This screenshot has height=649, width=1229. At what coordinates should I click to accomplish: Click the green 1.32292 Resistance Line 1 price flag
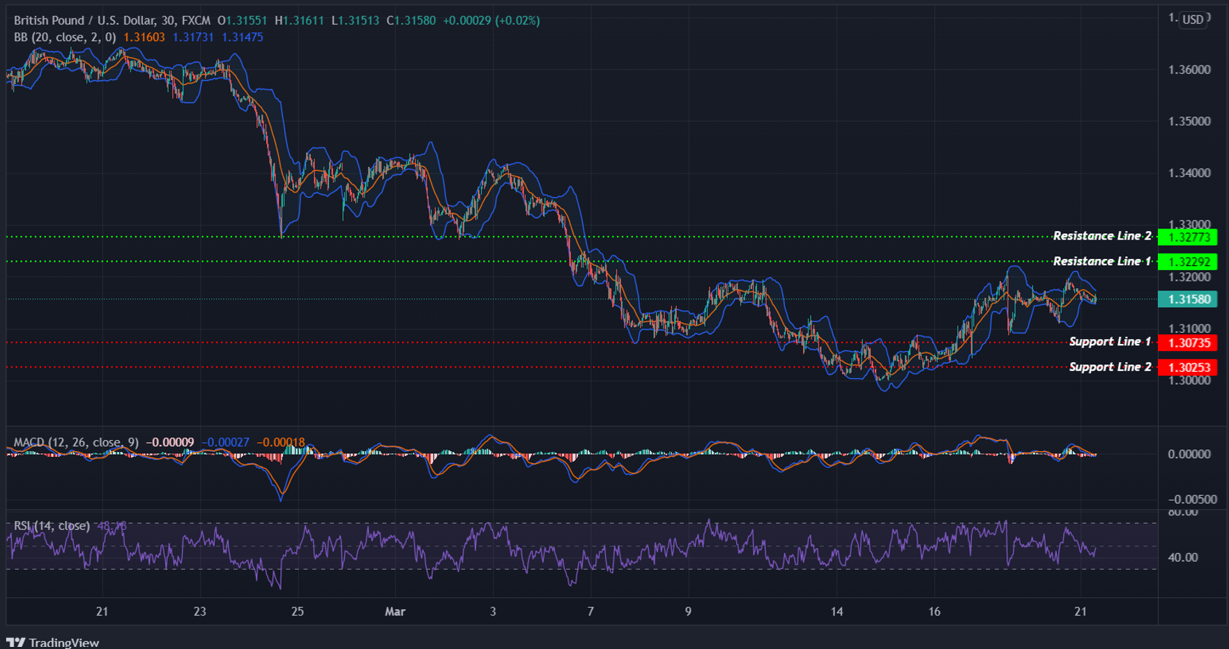[x=1186, y=261]
